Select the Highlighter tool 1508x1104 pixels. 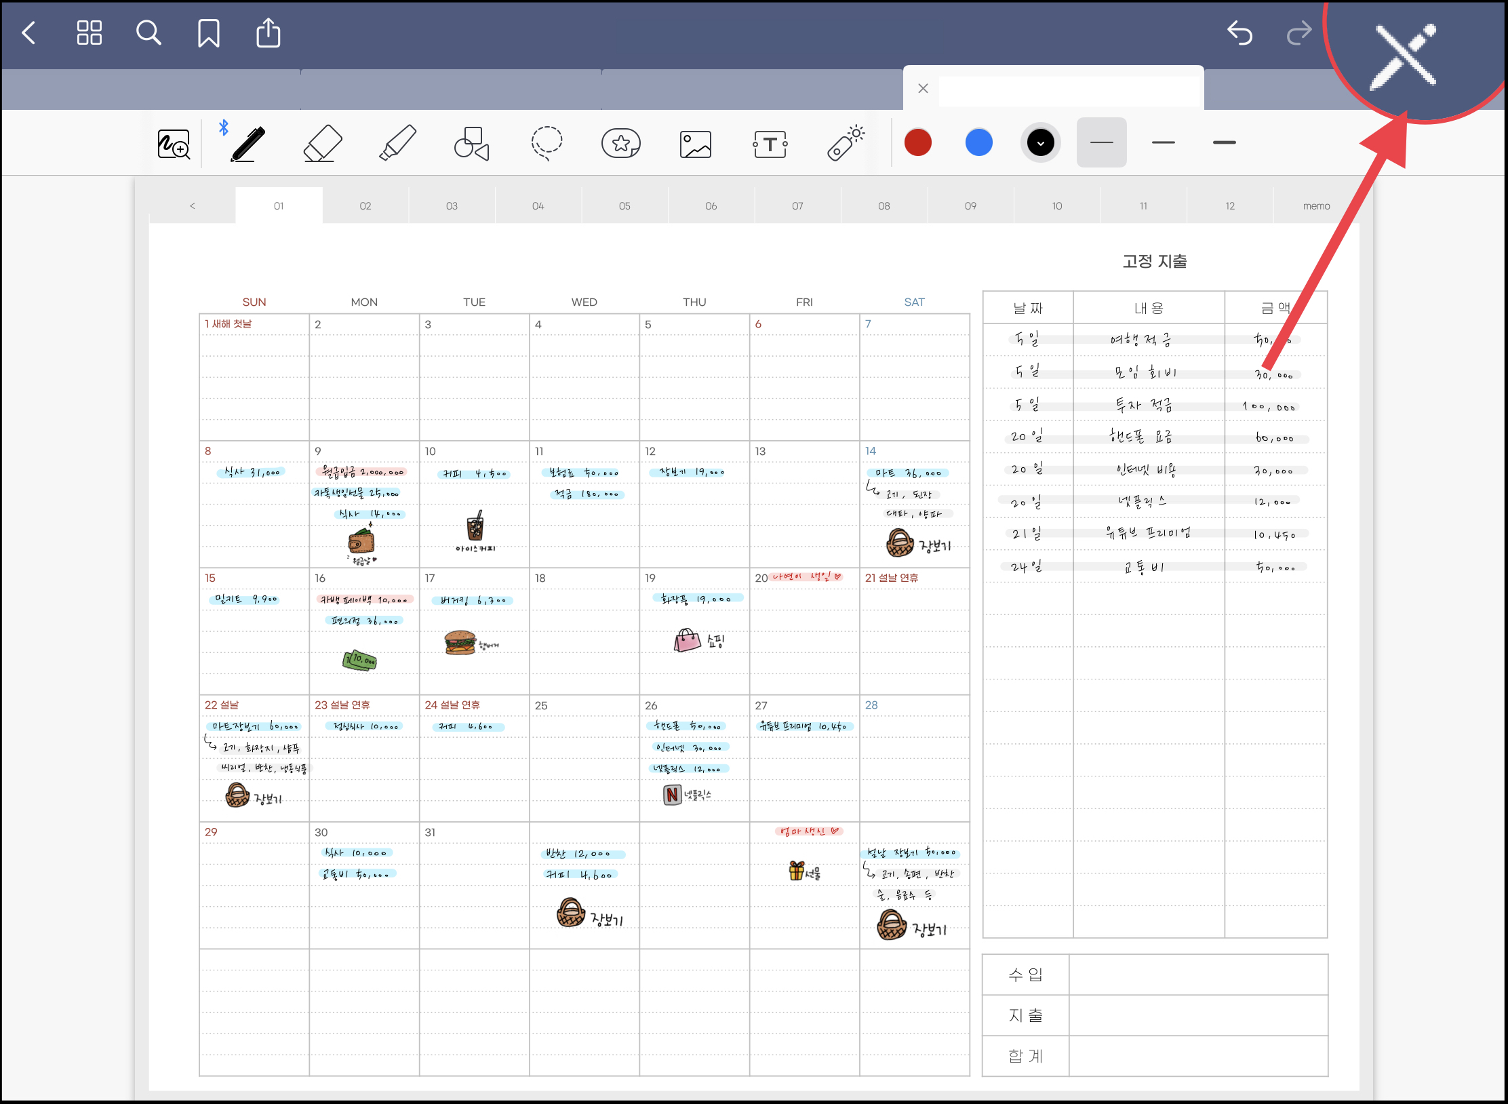397,144
